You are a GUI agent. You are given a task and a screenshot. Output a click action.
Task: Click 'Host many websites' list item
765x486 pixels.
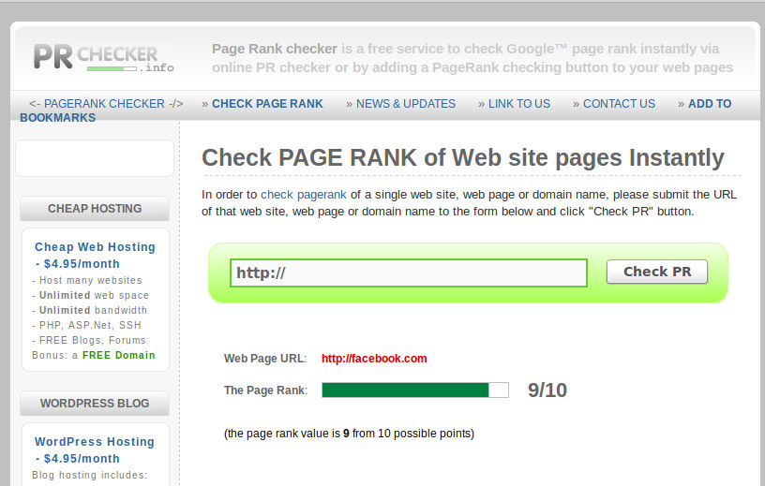coord(87,280)
